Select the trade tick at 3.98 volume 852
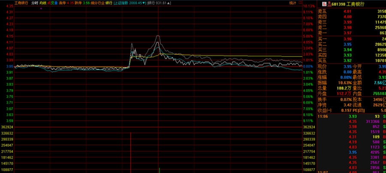Image resolution: width=386 pixels, height=173 pixels. pos(352,127)
